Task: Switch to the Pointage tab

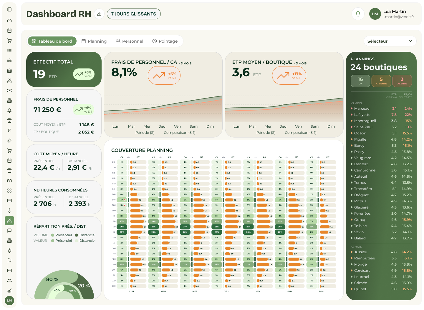Action: click(165, 41)
